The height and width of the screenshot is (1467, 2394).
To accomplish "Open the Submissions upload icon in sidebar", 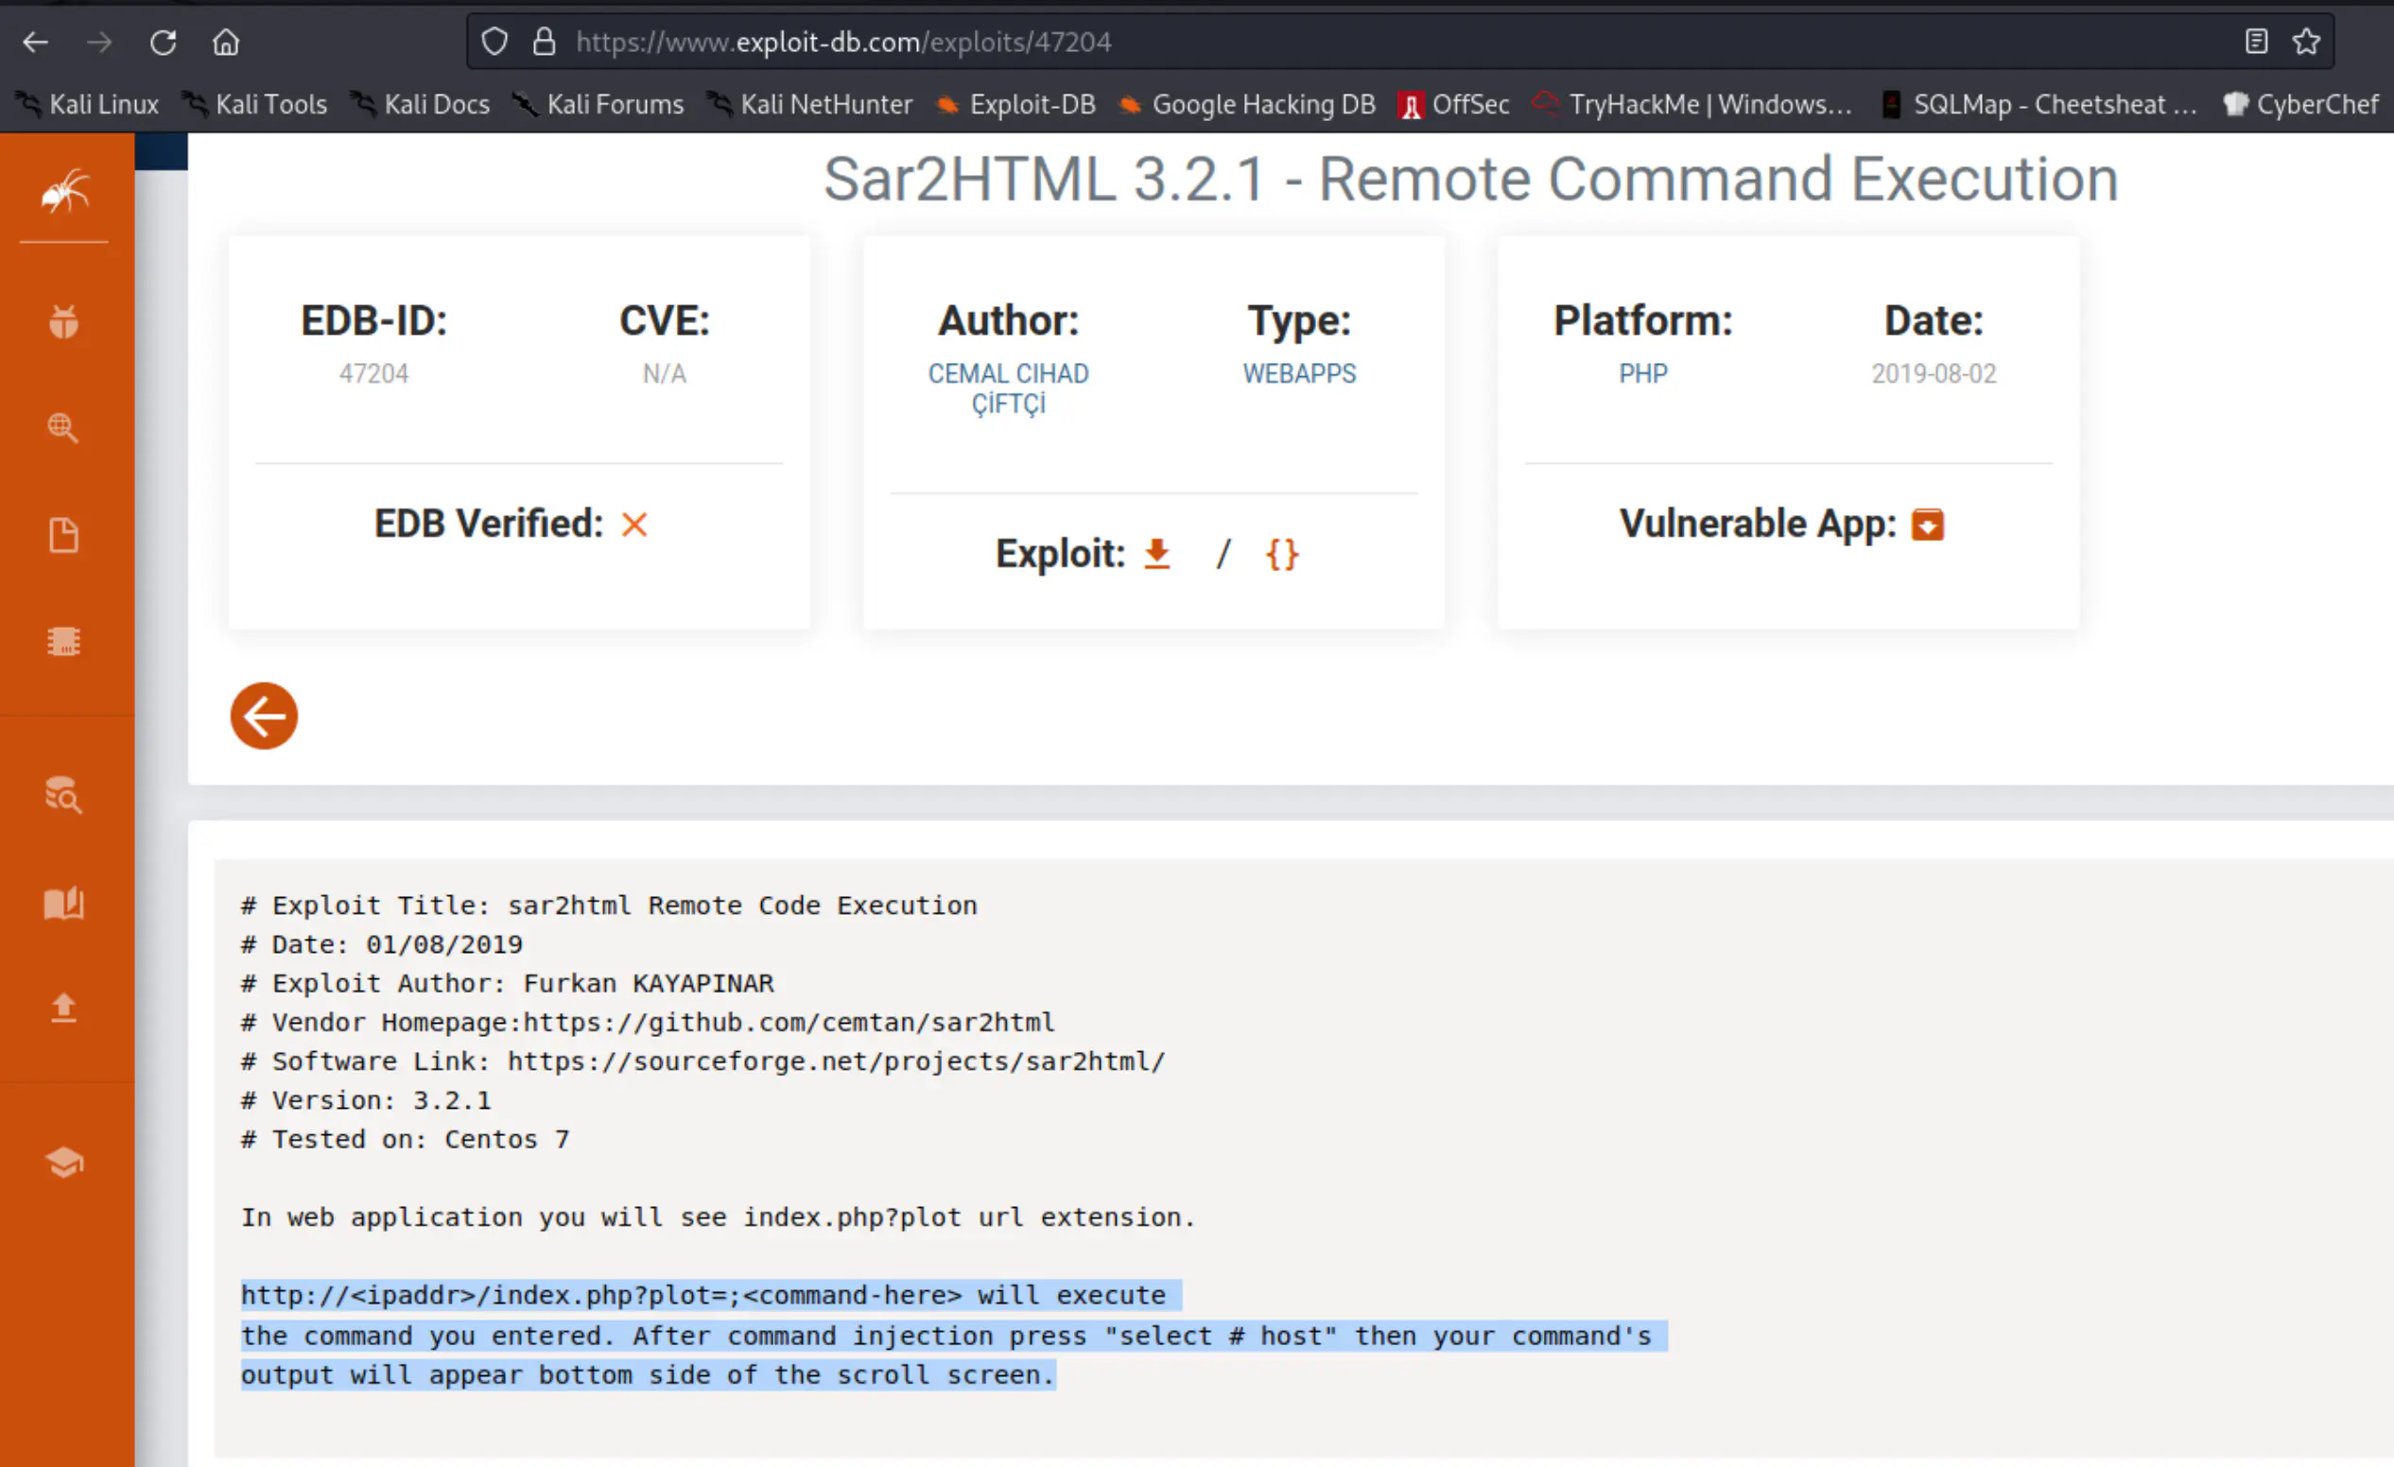I will tap(64, 1008).
